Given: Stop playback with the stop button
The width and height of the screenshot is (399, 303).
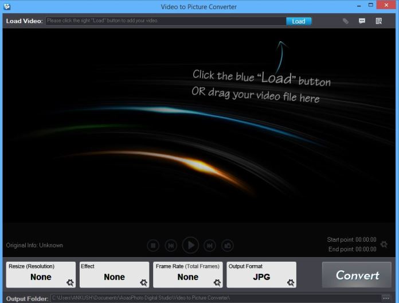Looking at the screenshot, I should [153, 246].
